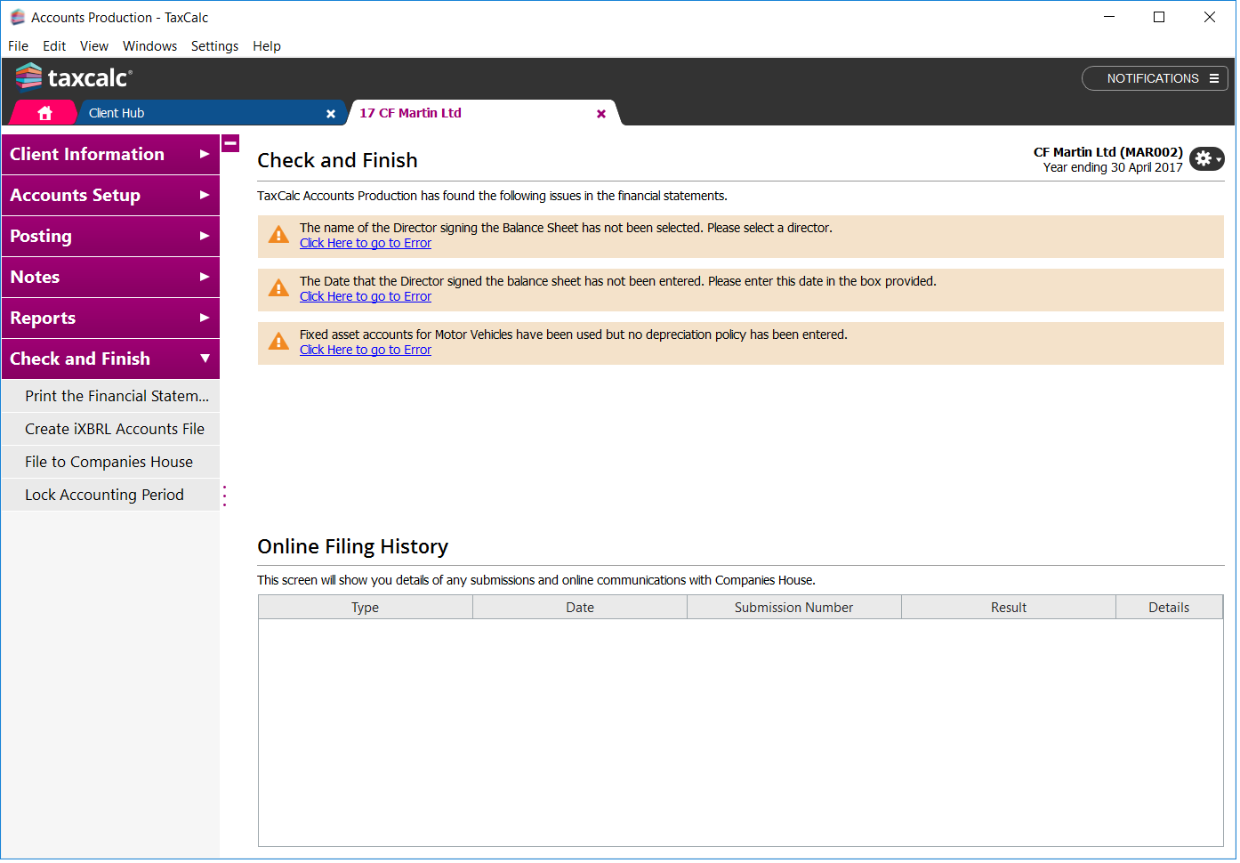
Task: Click the NOTIFICATIONS hamburger icon
Action: click(x=1214, y=78)
